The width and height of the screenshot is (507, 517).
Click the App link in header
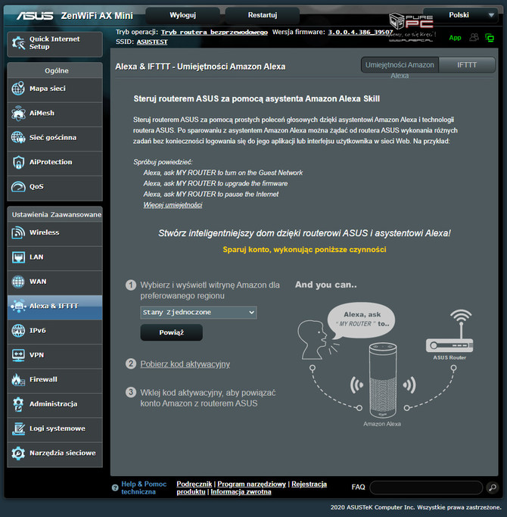click(x=455, y=38)
